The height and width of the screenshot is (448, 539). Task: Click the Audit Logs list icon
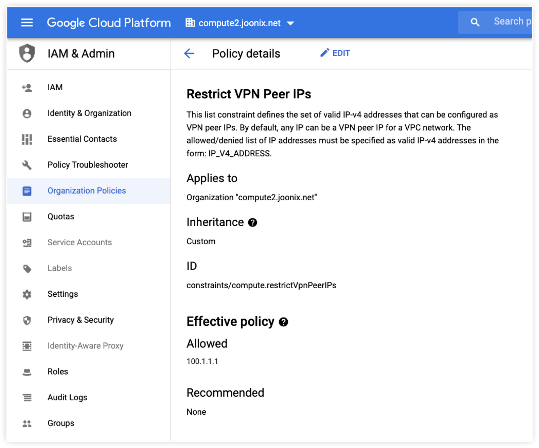click(27, 398)
